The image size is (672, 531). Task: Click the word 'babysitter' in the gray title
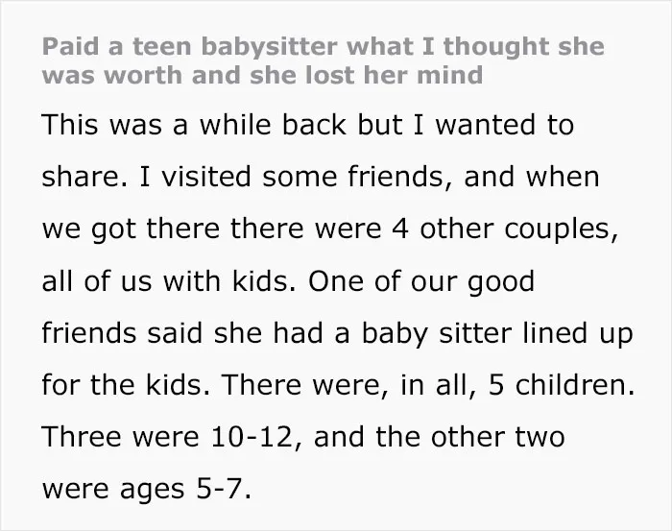[269, 47]
